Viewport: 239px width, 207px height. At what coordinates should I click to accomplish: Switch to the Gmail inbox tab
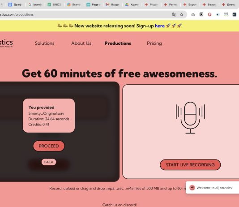pos(112,4)
